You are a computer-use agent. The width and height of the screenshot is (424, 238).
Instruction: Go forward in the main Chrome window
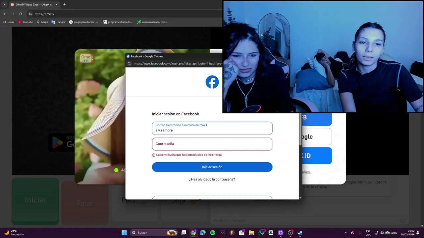(13, 14)
